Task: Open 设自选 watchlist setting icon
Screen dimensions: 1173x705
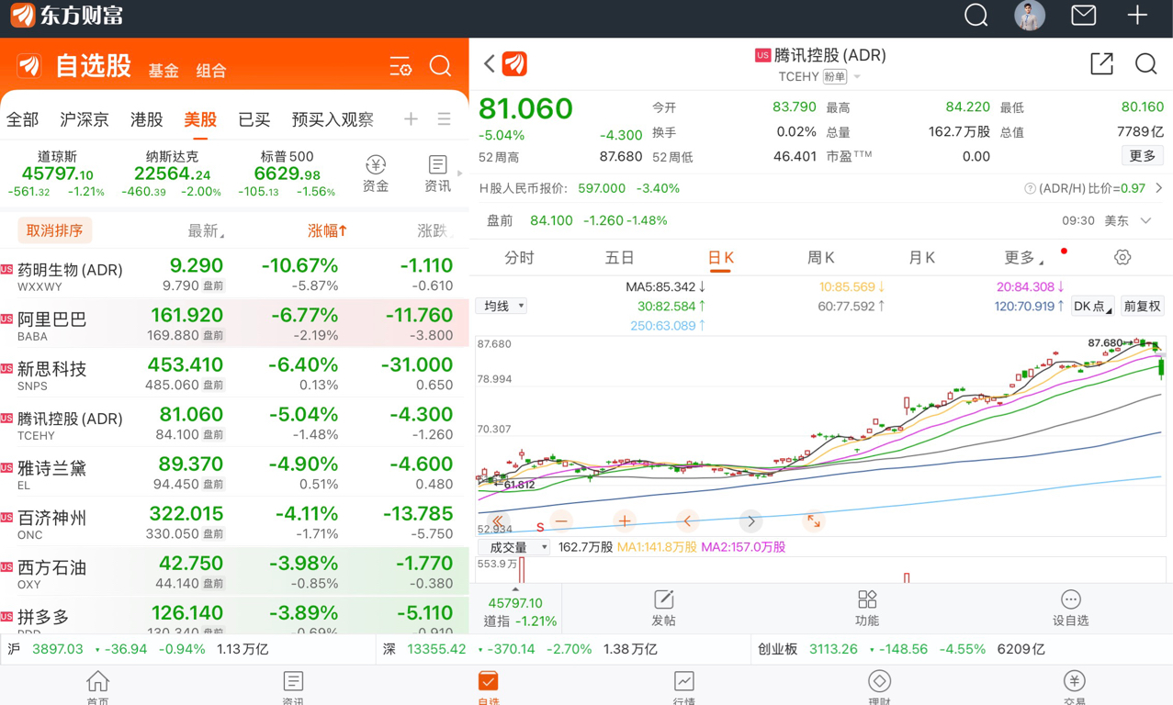Action: 1071,609
